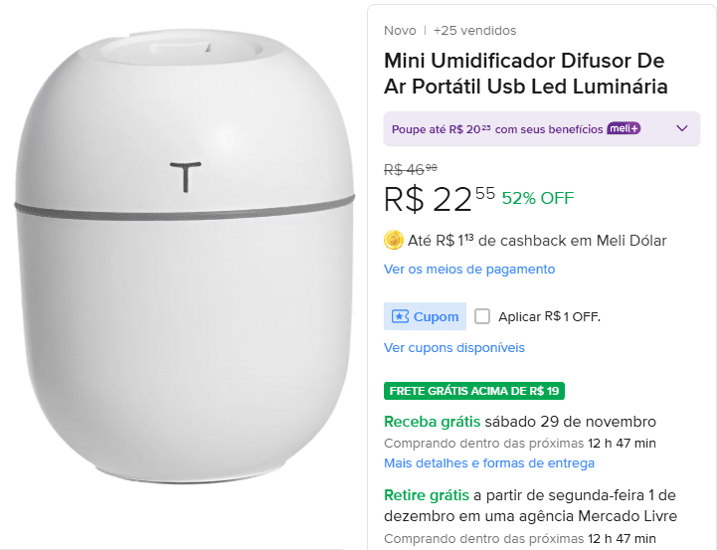
Task: Click the Poupe até R$ 20 benefits banner
Action: (x=542, y=129)
